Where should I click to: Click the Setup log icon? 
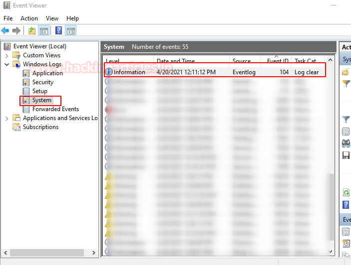point(26,91)
